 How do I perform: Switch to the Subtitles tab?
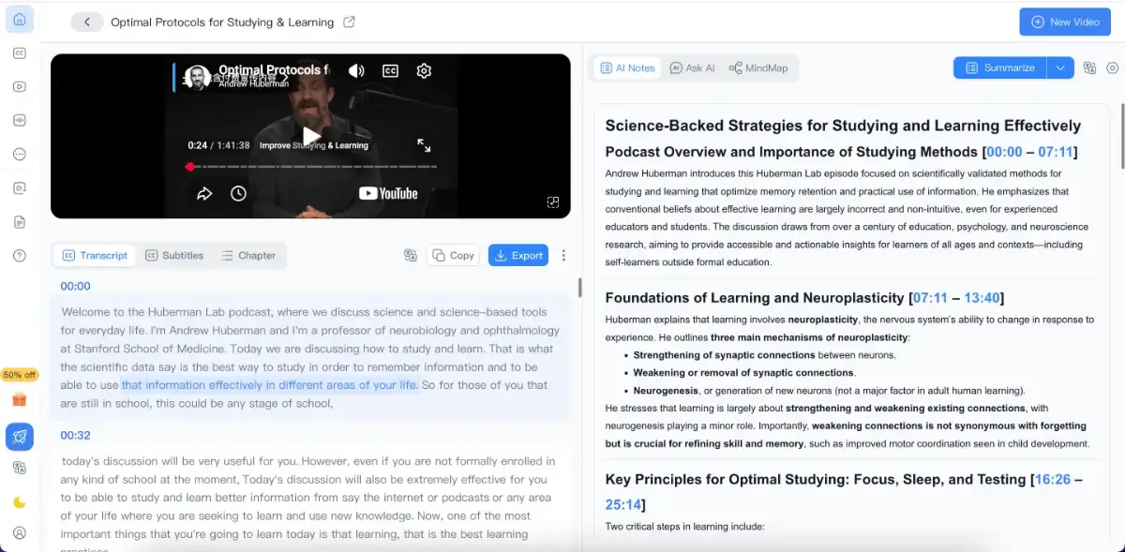pos(174,255)
